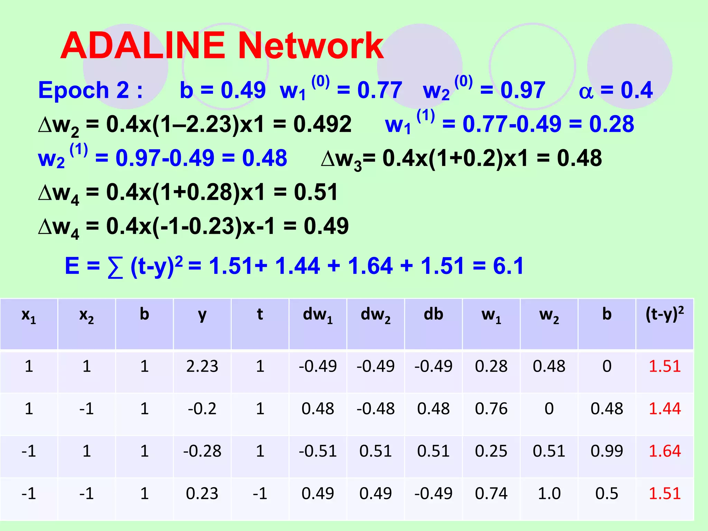
Task: Click the x1 column header
Action: pos(29,315)
